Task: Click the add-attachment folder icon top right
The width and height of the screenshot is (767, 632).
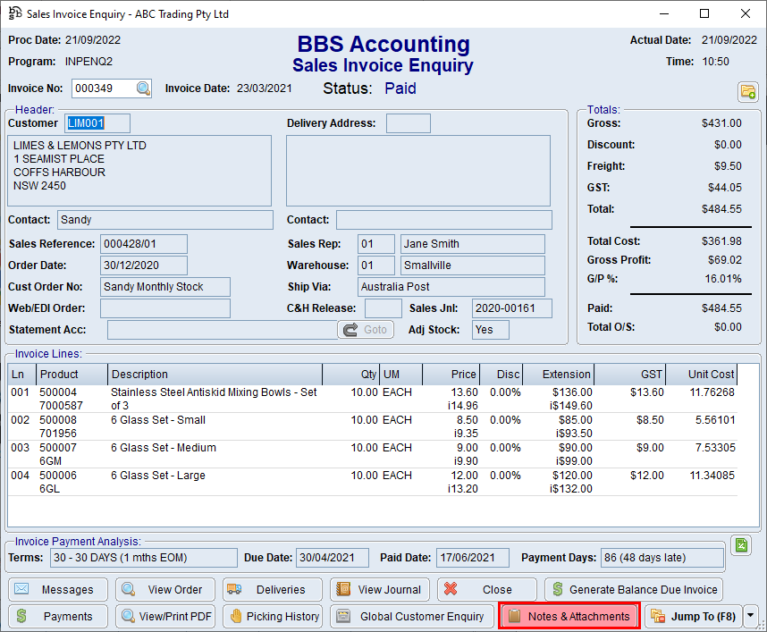Action: pyautogui.click(x=748, y=92)
